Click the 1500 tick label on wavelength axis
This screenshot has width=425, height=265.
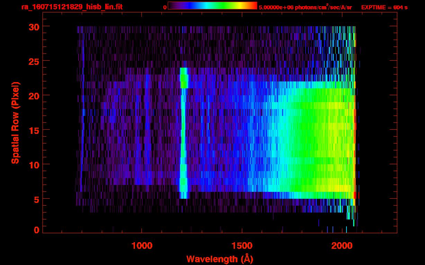click(x=242, y=246)
